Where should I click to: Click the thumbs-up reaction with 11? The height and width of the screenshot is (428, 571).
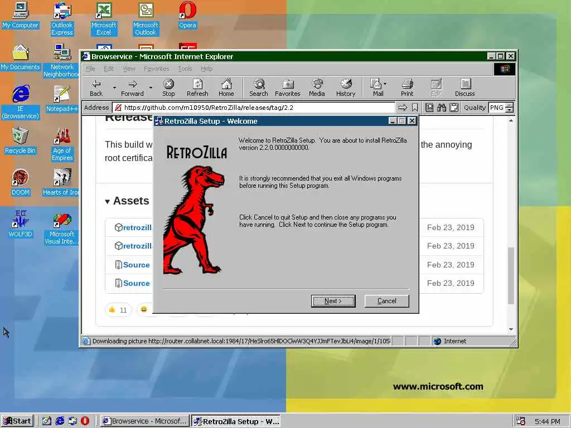[x=118, y=310]
